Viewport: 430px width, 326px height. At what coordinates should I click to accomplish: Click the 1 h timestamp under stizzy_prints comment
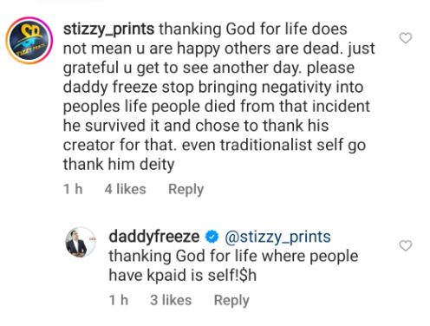(x=73, y=189)
